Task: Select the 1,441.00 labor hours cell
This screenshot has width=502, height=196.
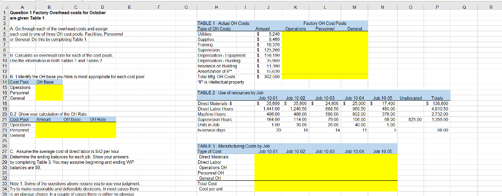Action: (269, 109)
